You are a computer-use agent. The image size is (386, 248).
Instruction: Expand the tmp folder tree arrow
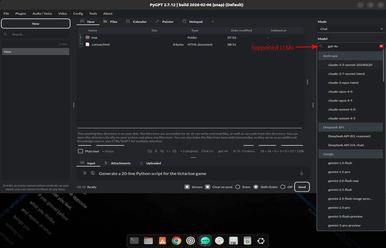(80, 37)
